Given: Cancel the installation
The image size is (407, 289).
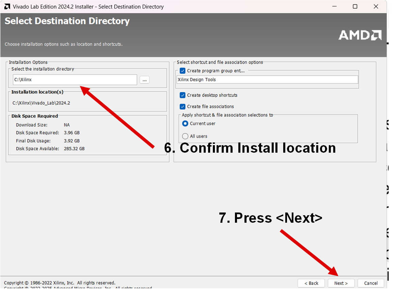Looking at the screenshot, I should (x=371, y=283).
